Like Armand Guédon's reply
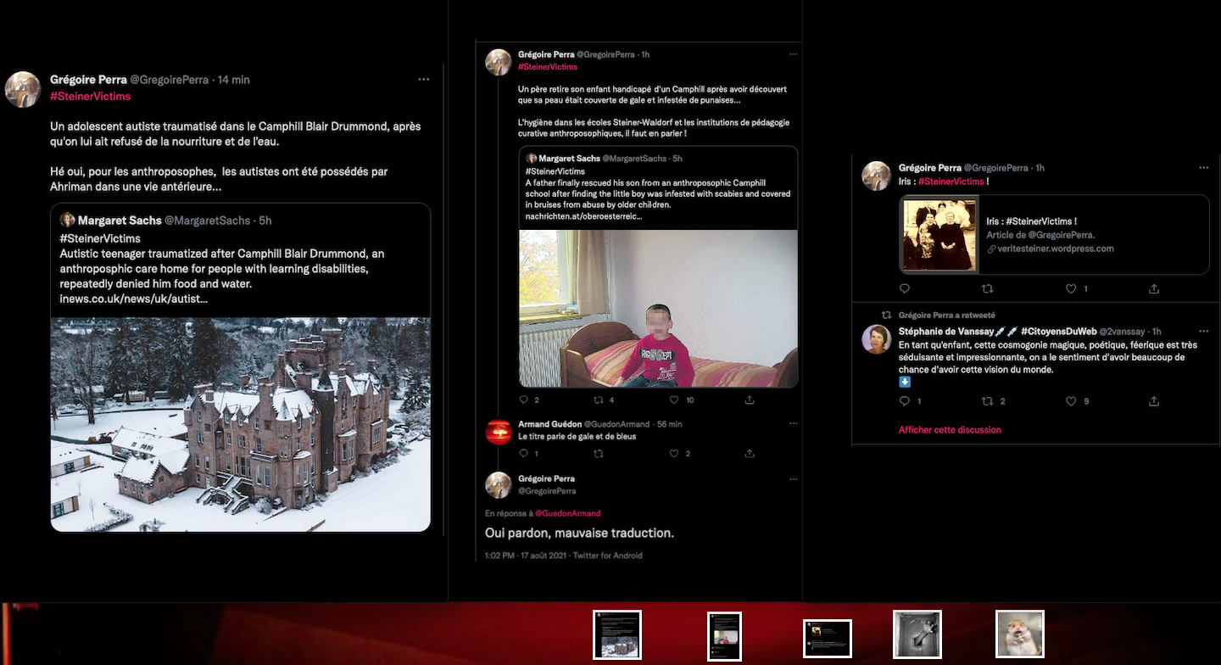Screen dimensions: 1221x665 [x=674, y=454]
